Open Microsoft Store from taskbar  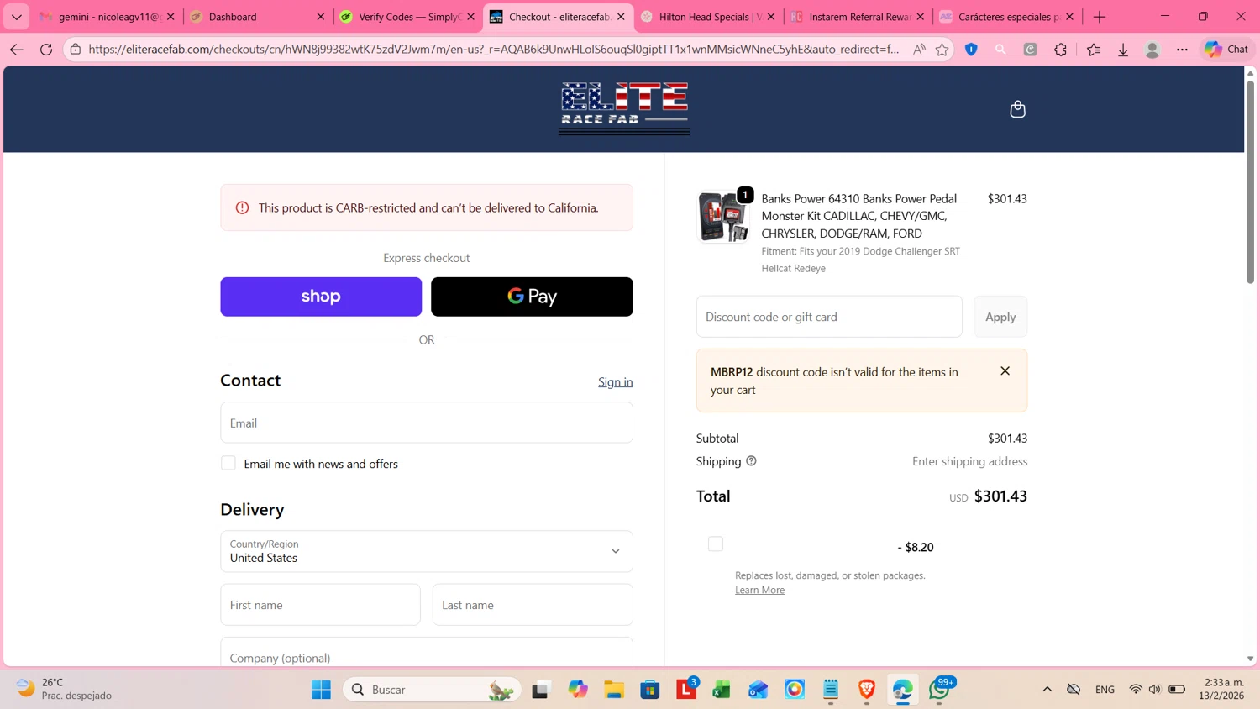pos(650,690)
